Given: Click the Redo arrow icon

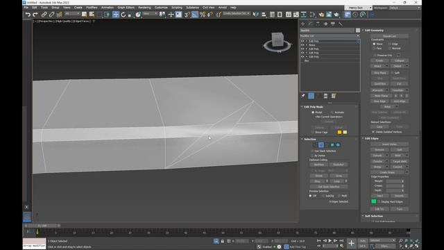Looking at the screenshot, I should [x=35, y=14].
